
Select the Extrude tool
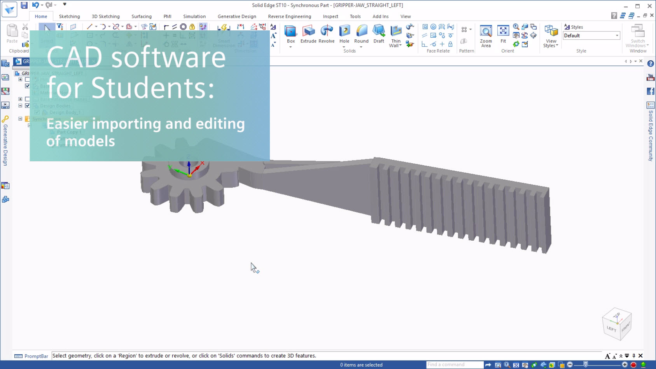308,35
